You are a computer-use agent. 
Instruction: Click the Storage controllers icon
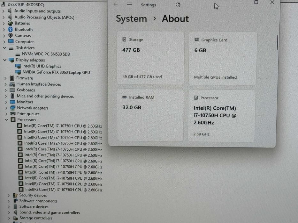click(16, 218)
